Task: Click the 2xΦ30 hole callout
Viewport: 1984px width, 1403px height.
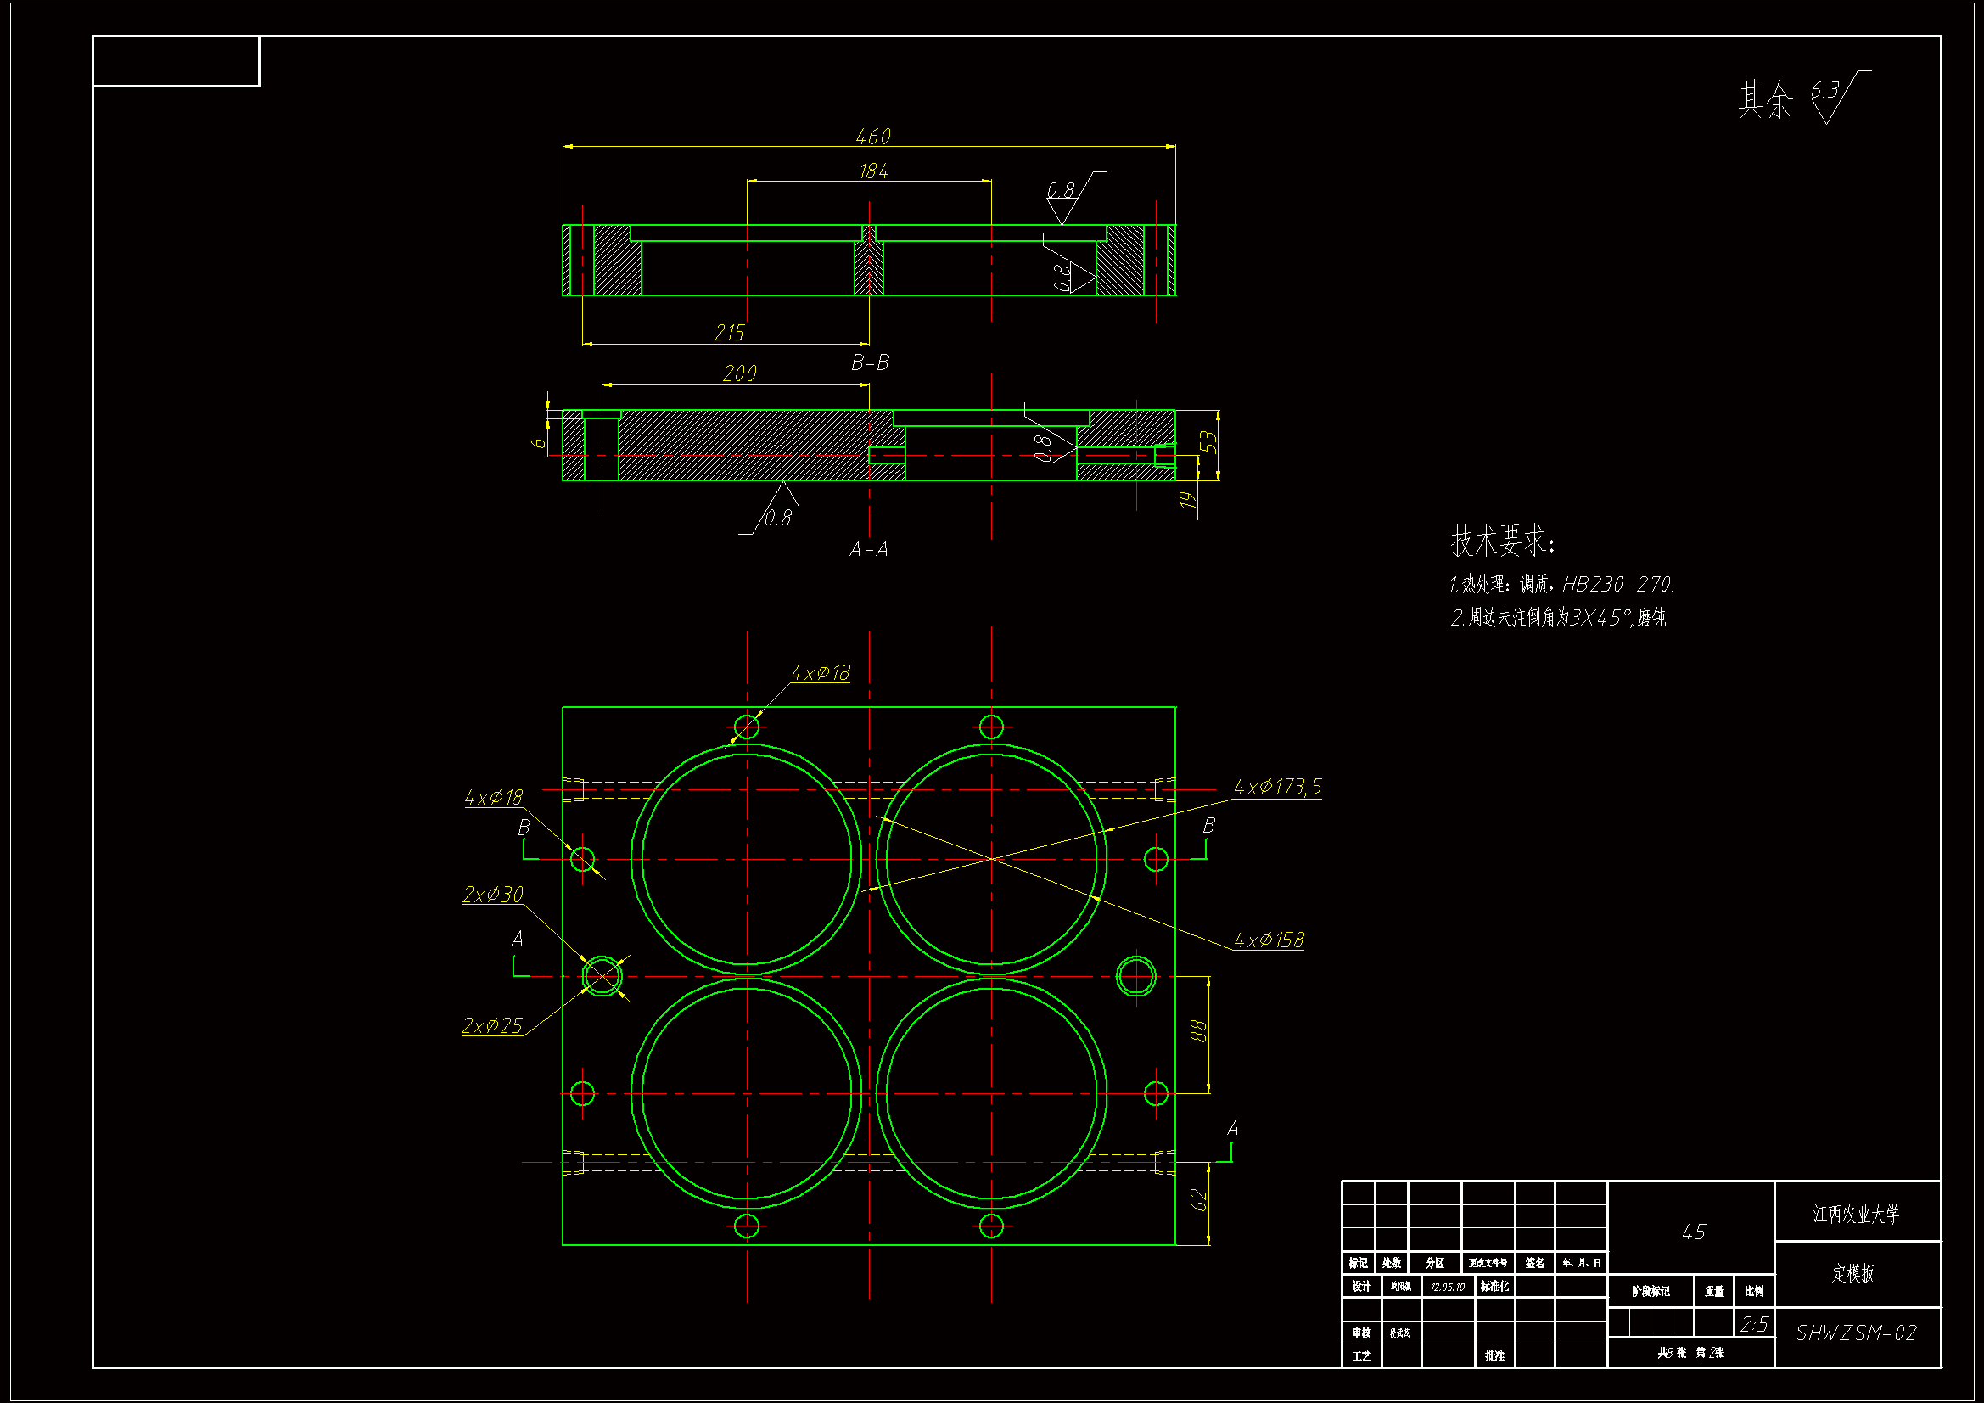Action: tap(492, 895)
